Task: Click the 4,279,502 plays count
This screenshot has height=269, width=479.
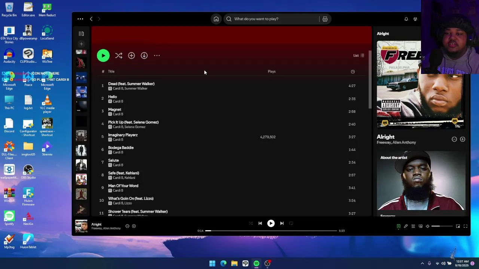Action: click(x=268, y=137)
